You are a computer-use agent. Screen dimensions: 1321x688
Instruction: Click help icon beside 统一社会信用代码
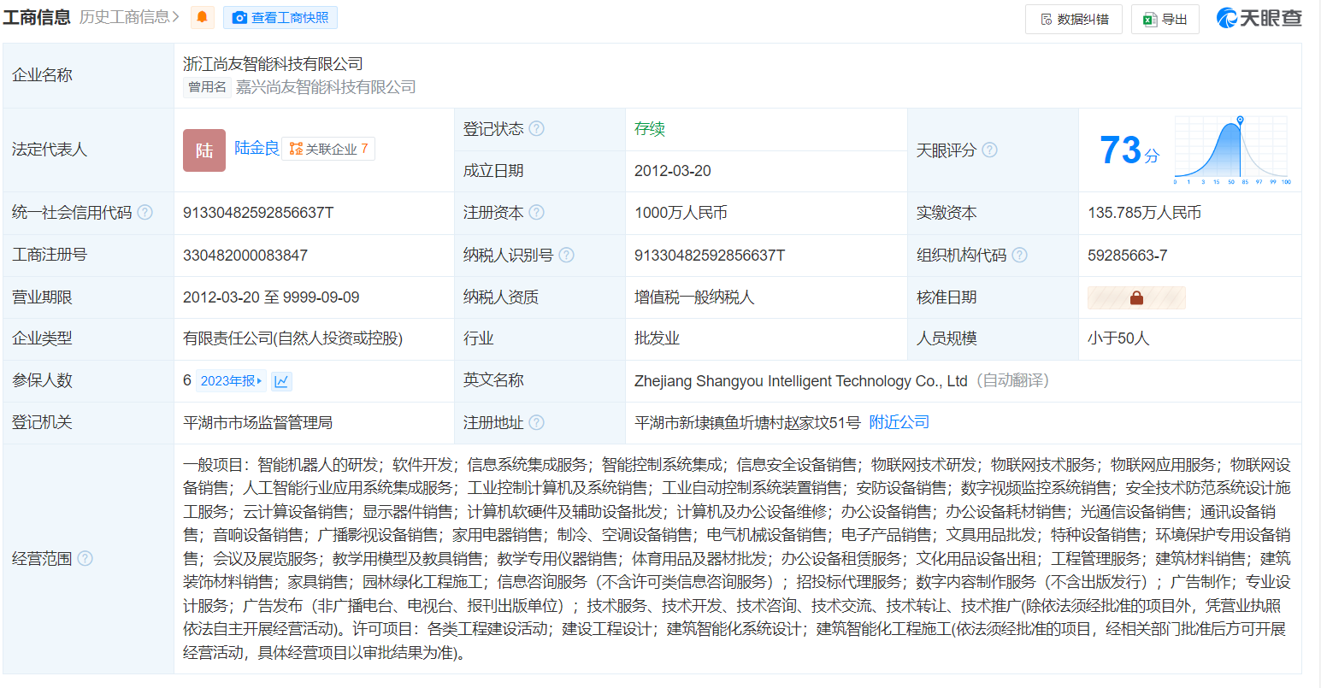click(x=144, y=212)
